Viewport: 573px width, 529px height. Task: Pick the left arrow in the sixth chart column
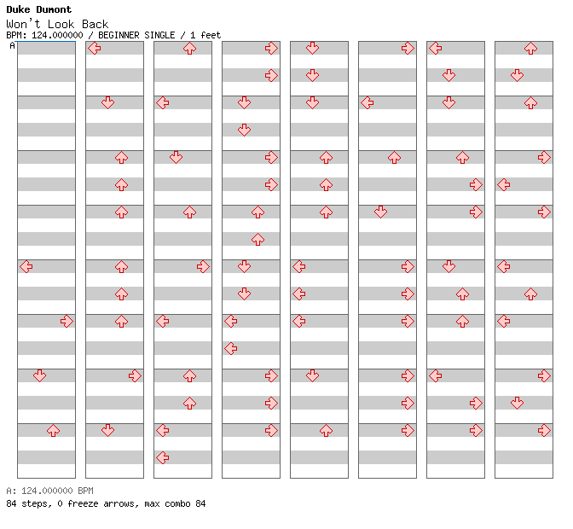[368, 102]
